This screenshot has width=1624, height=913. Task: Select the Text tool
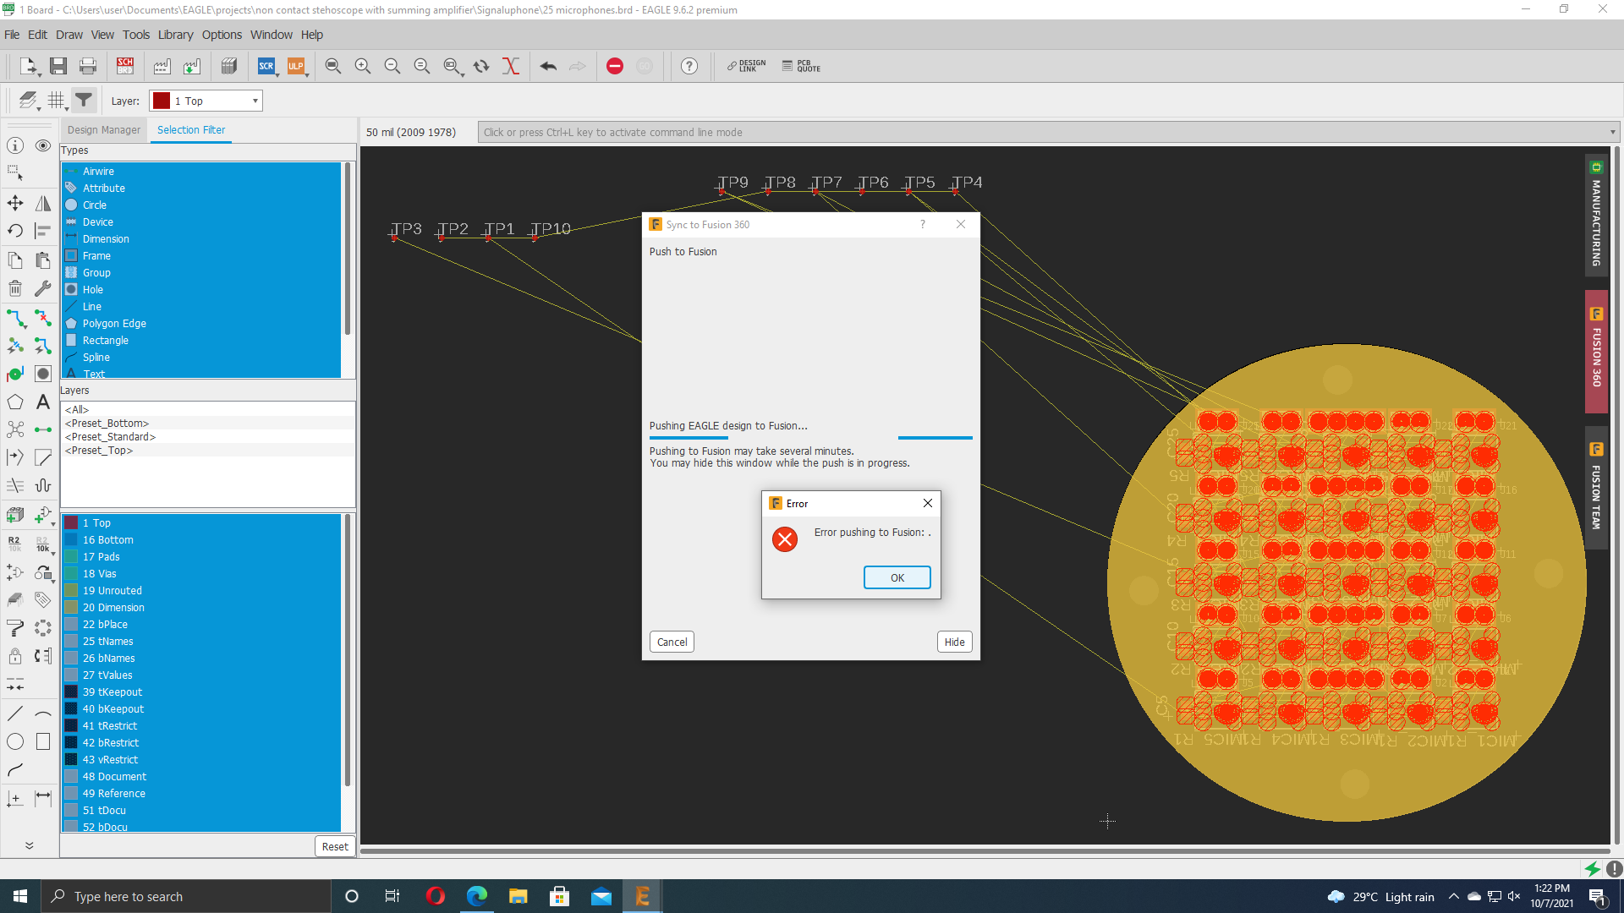pos(41,402)
